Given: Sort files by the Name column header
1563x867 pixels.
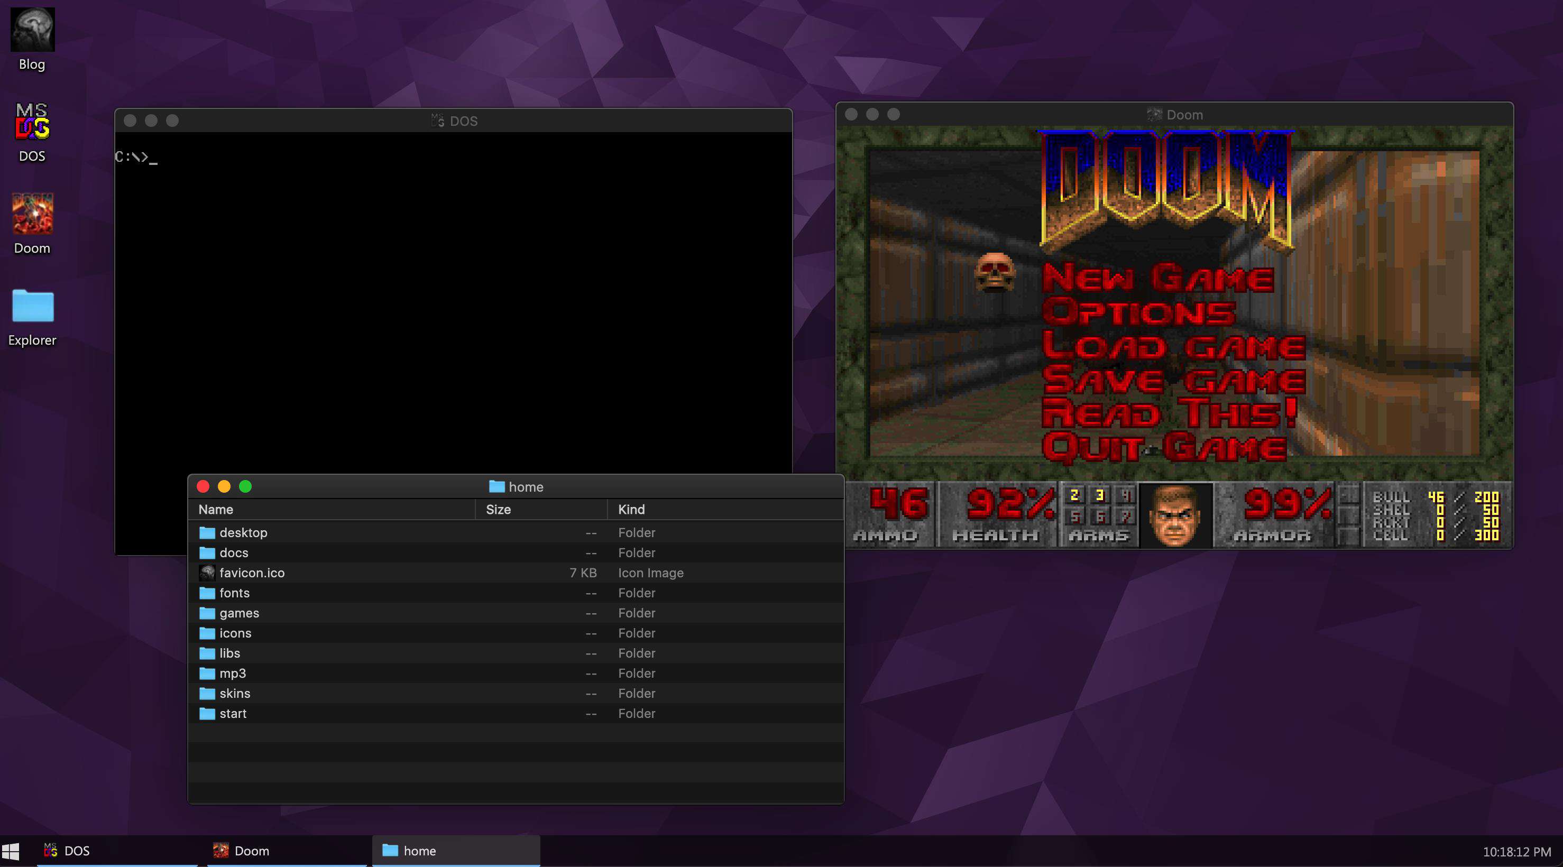Looking at the screenshot, I should (332, 509).
